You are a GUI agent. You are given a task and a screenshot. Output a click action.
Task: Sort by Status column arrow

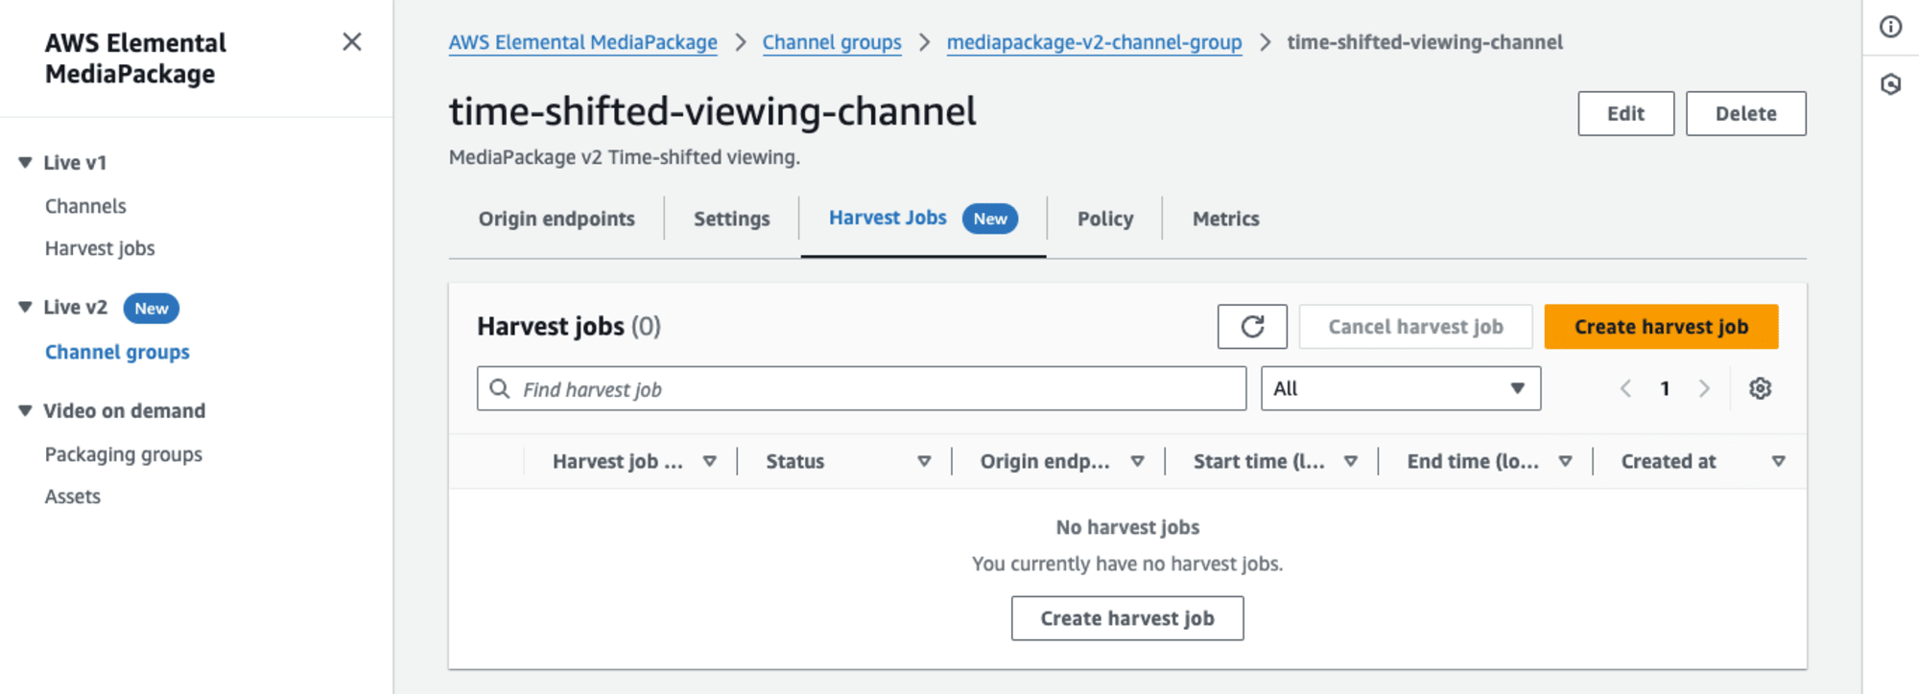pyautogui.click(x=924, y=461)
